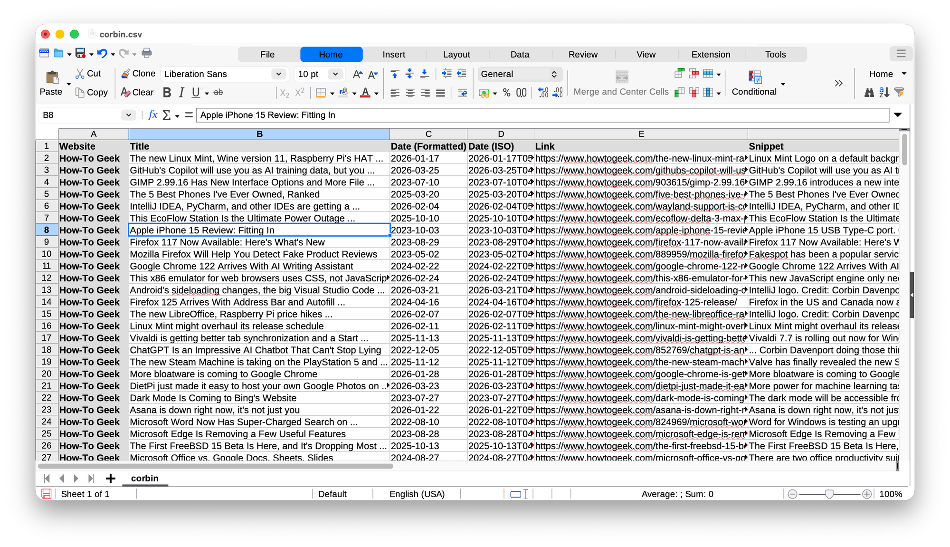This screenshot has height=547, width=950.
Task: Click the Paste button
Action: 51,83
